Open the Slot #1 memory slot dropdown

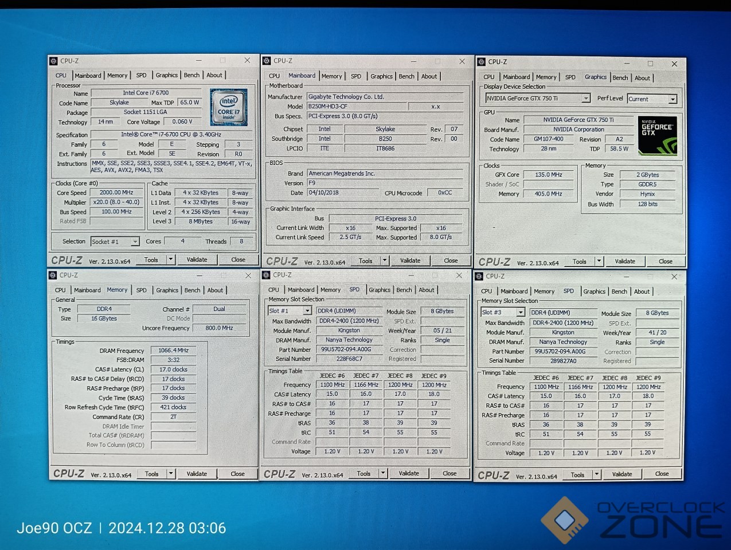pyautogui.click(x=307, y=311)
